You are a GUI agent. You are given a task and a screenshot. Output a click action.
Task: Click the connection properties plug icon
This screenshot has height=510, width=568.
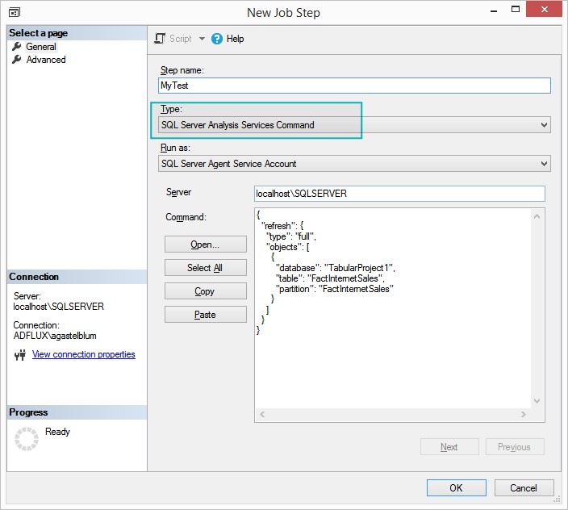[x=20, y=354]
